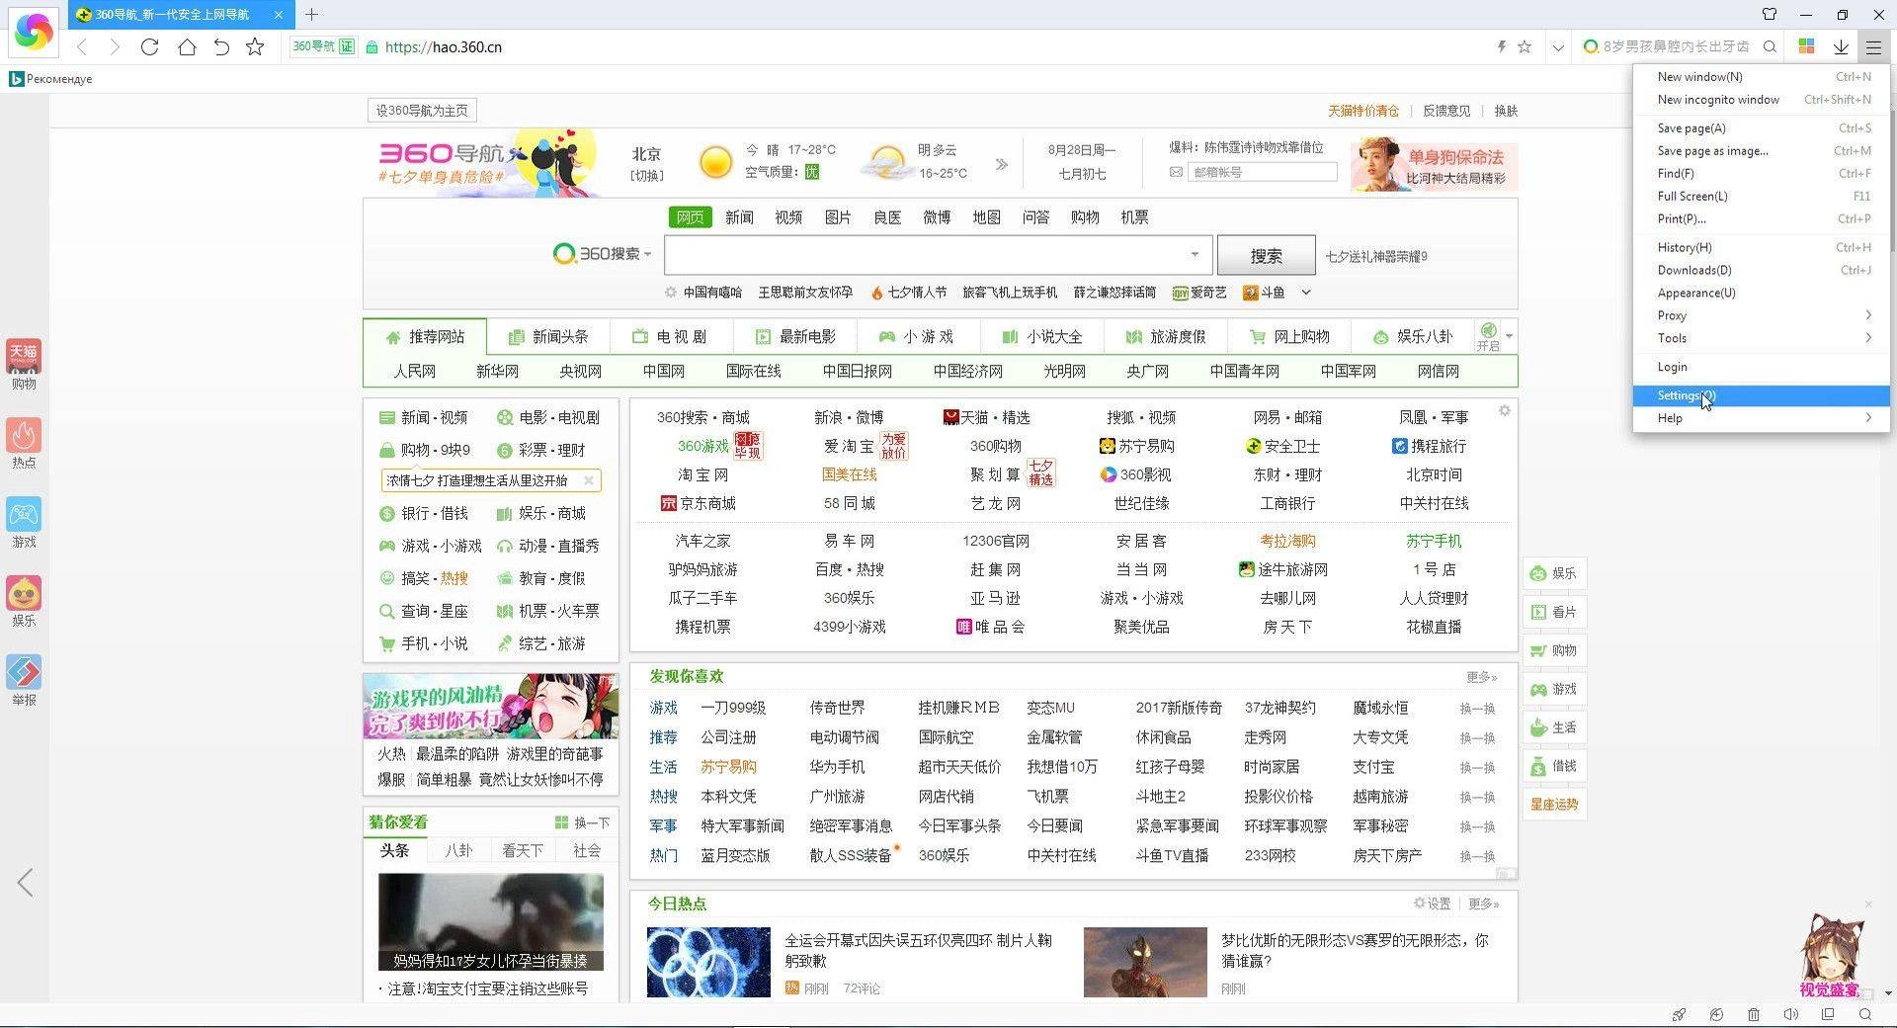Screen dimensions: 1897x1028
Task: Expand the Help submenu
Action: click(1762, 418)
